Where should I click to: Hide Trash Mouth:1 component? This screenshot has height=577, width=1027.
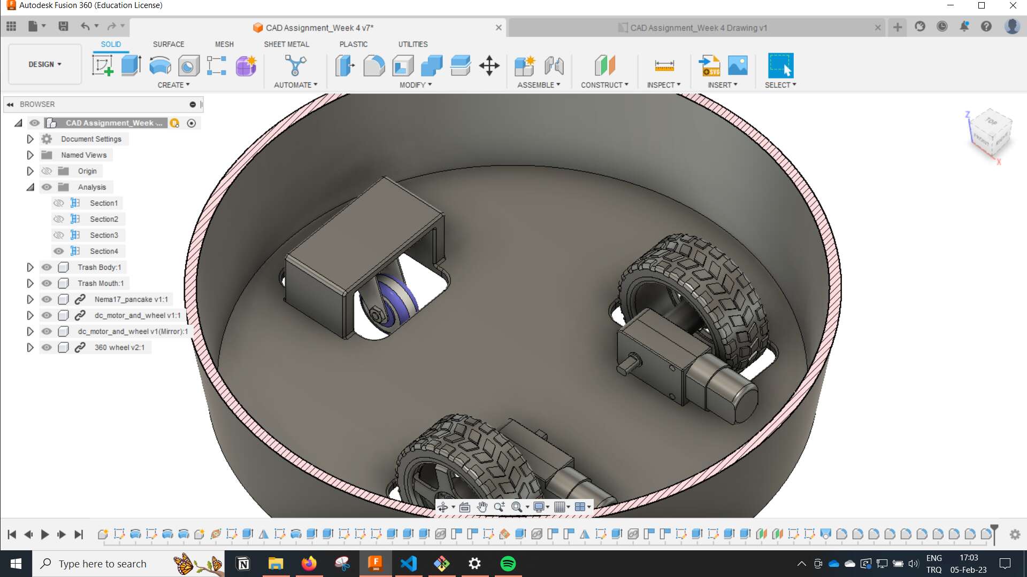(47, 283)
